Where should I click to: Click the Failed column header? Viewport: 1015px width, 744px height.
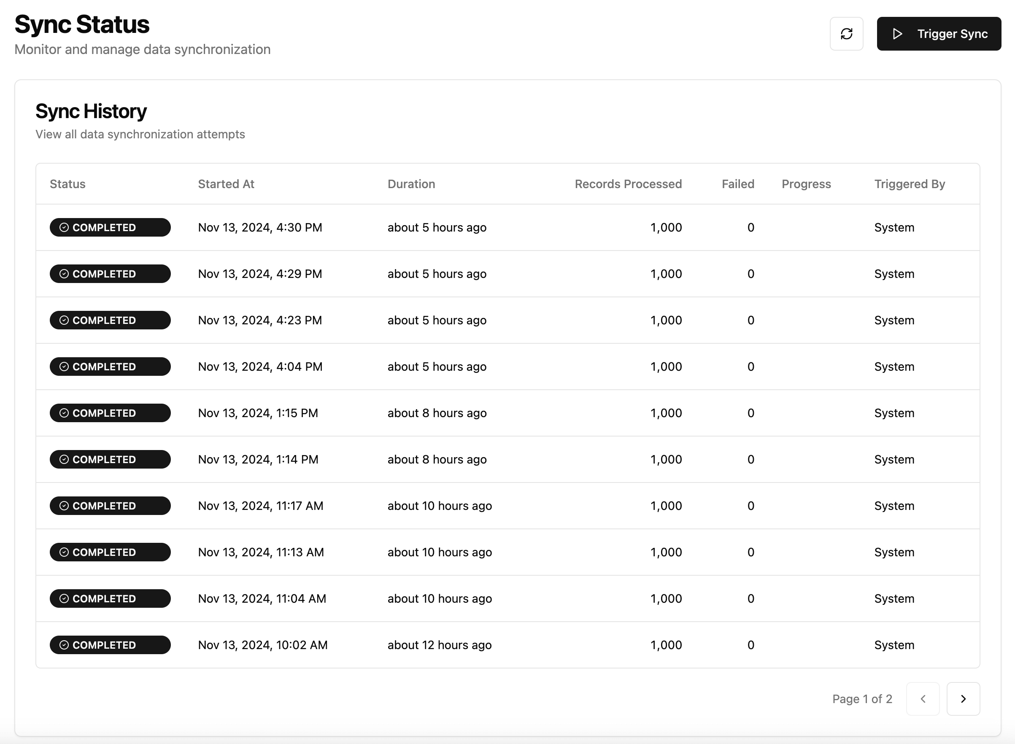click(737, 184)
